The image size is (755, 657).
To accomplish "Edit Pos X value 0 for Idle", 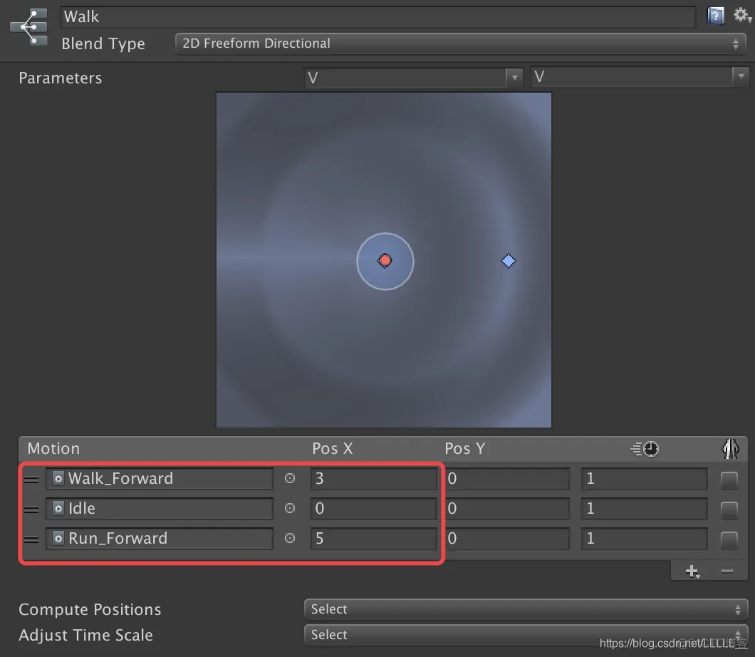I will (x=374, y=509).
